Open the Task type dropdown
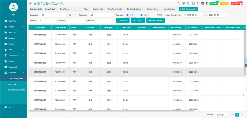Viewport: 247px width, 118px height. click(101, 15)
